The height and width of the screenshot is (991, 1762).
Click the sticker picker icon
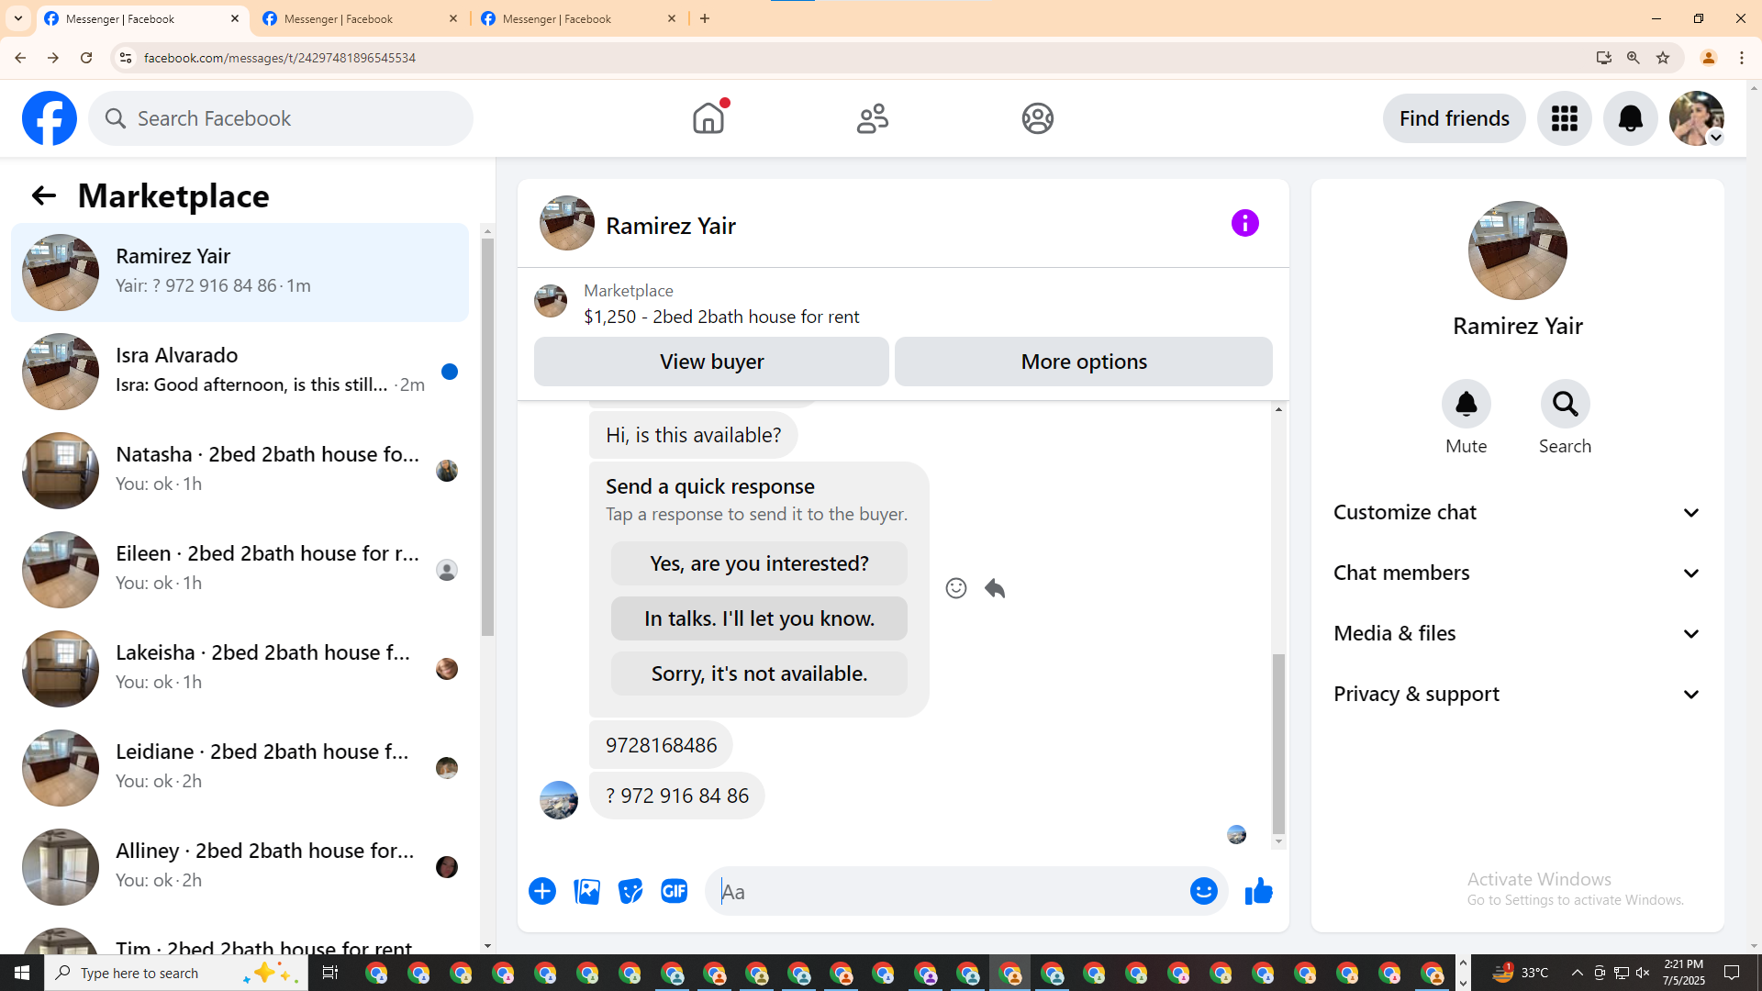coord(630,891)
